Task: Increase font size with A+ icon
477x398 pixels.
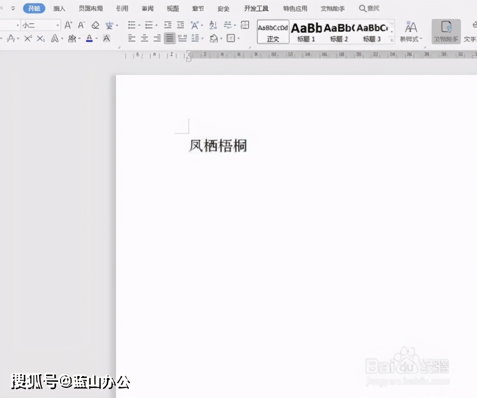Action: 68,25
